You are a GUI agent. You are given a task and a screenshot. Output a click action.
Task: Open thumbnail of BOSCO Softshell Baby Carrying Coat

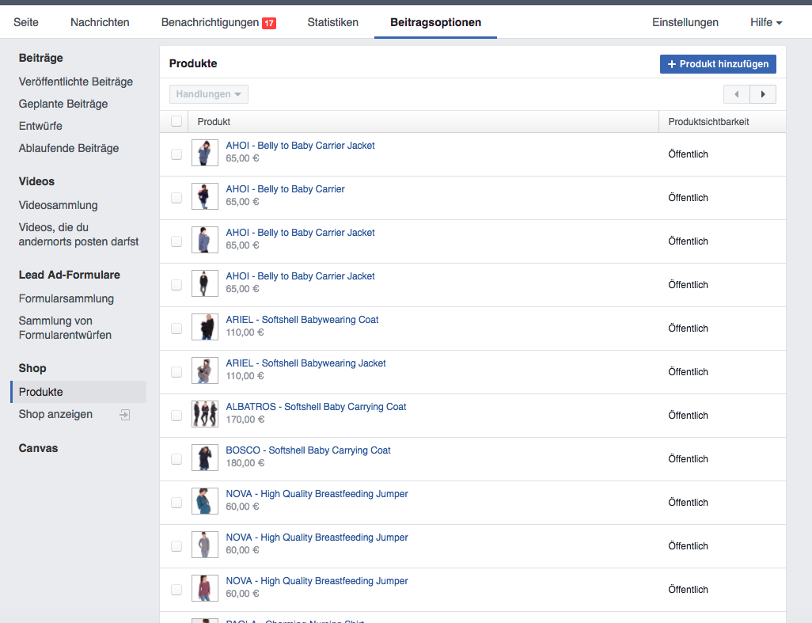pyautogui.click(x=204, y=458)
